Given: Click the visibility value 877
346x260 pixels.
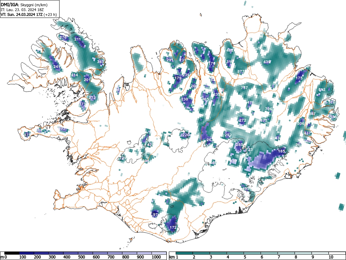Looking at the screenshot, I should pos(241,71).
